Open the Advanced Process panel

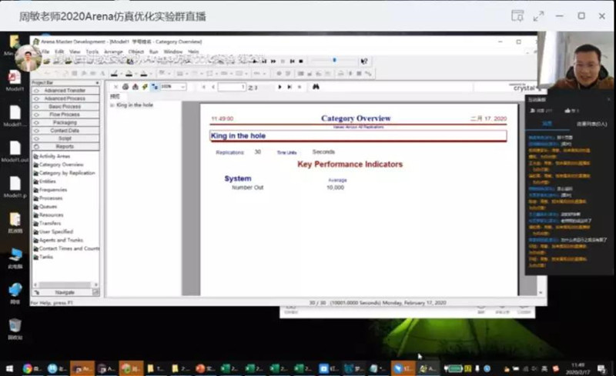[65, 98]
